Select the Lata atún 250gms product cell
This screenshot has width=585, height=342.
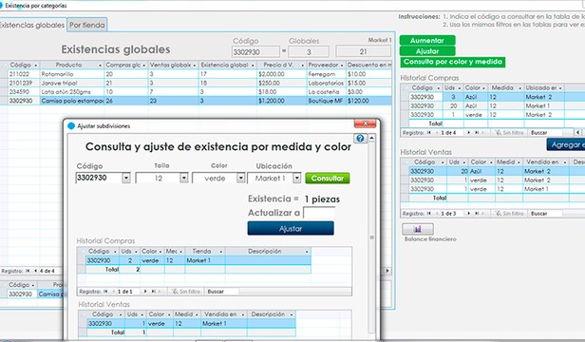(x=72, y=92)
